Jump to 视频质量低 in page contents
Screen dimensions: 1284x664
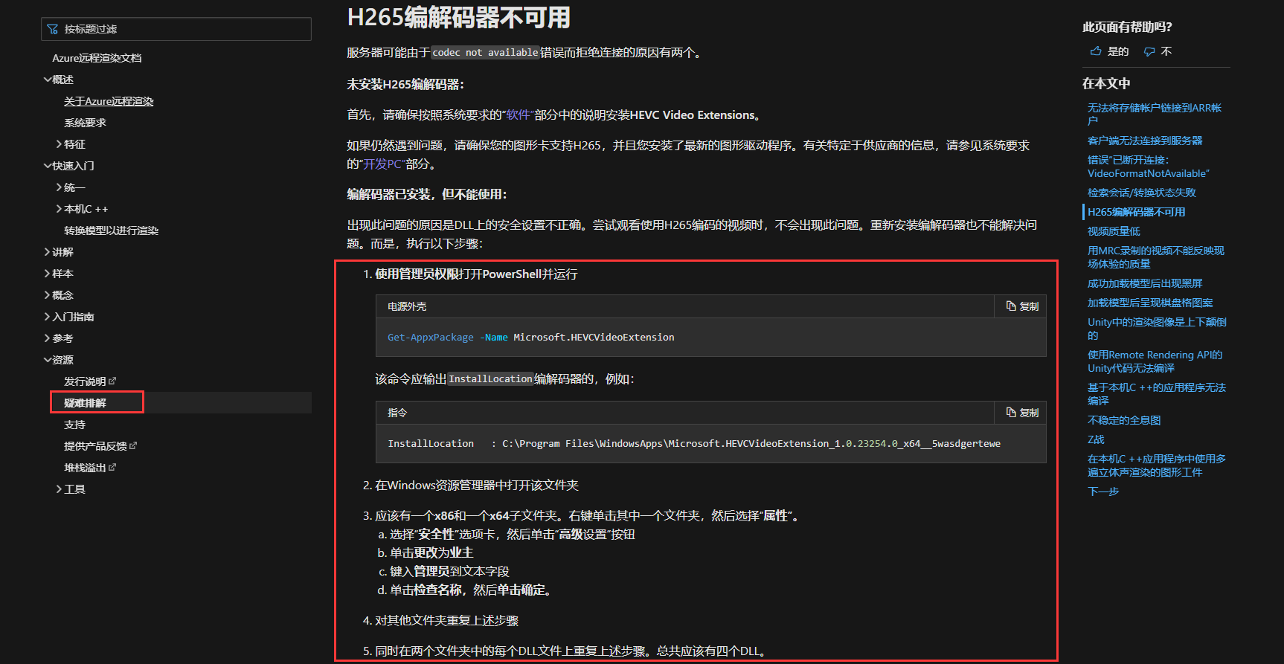[x=1113, y=231]
